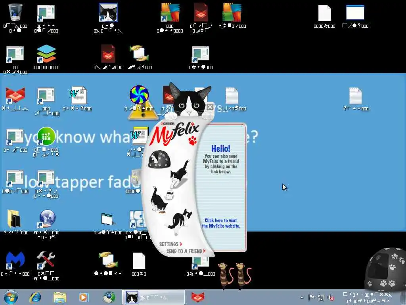The image size is (406, 305).
Task: Click SEND TO A FRIEND in MyFelix
Action: pyautogui.click(x=186, y=251)
